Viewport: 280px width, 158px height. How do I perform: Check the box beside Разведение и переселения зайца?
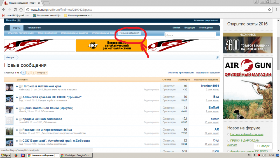tap(20, 130)
